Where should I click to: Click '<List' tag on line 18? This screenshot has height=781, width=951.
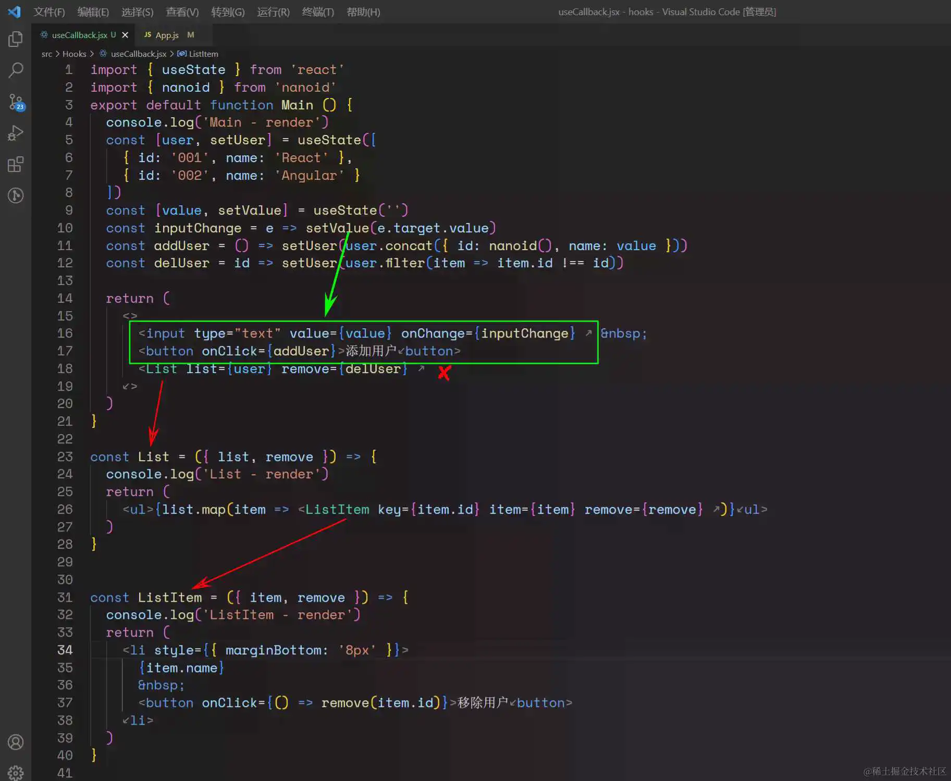click(157, 368)
